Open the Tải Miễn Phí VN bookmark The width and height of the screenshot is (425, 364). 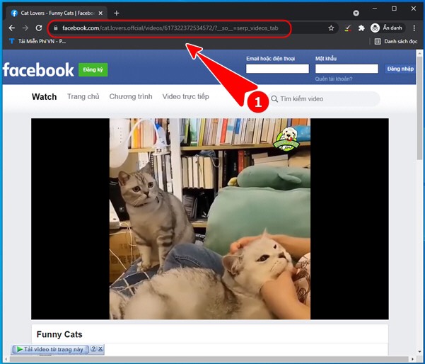point(37,41)
